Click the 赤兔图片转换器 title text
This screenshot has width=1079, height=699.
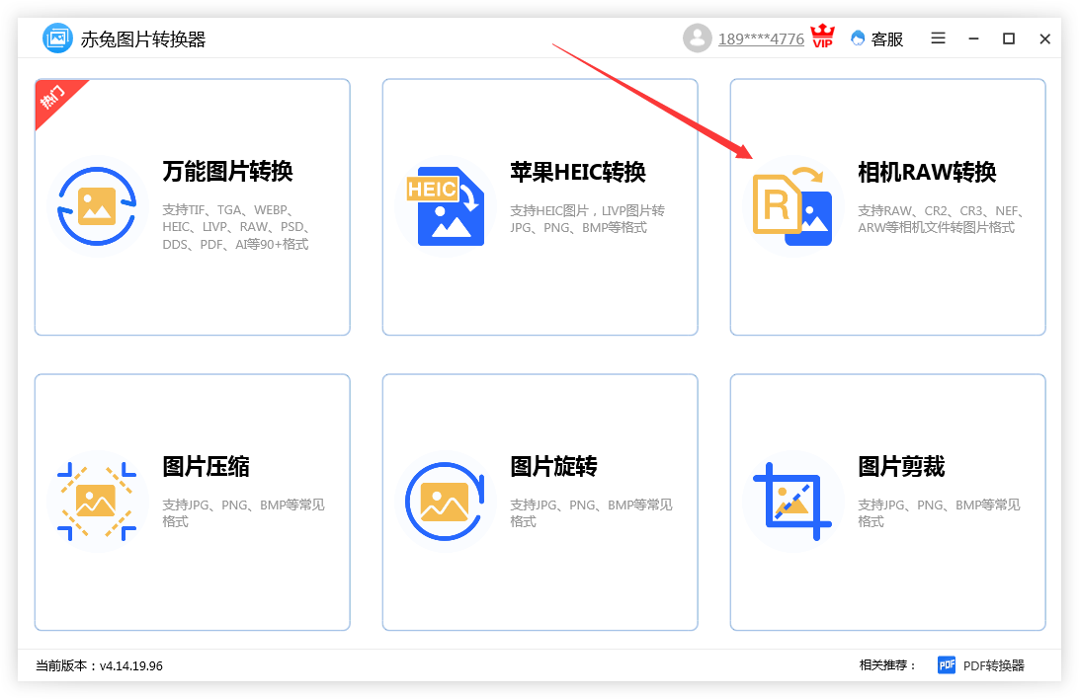pyautogui.click(x=143, y=39)
